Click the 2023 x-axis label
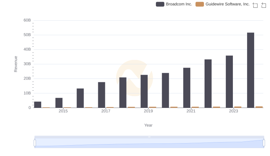This screenshot has height=156, width=270. 234,111
